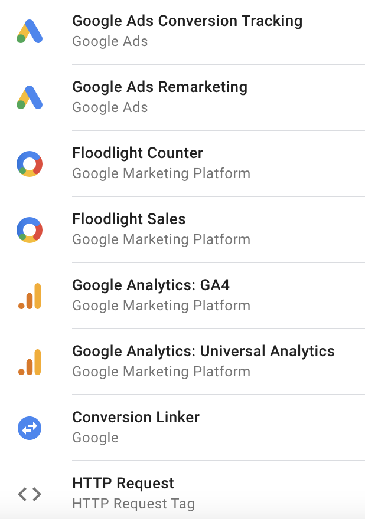The height and width of the screenshot is (519, 365).
Task: Click the GA4 orange bar chart icon
Action: point(30,296)
